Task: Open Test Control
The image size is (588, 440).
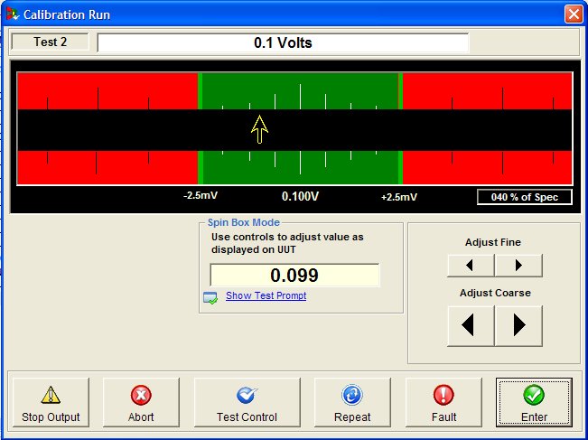Action: click(x=247, y=403)
